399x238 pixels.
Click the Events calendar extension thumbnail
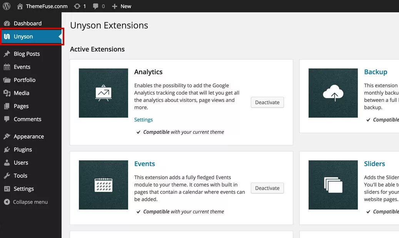pos(104,185)
